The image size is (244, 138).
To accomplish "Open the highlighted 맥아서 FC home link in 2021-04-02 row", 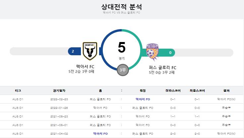I will (x=100, y=134).
